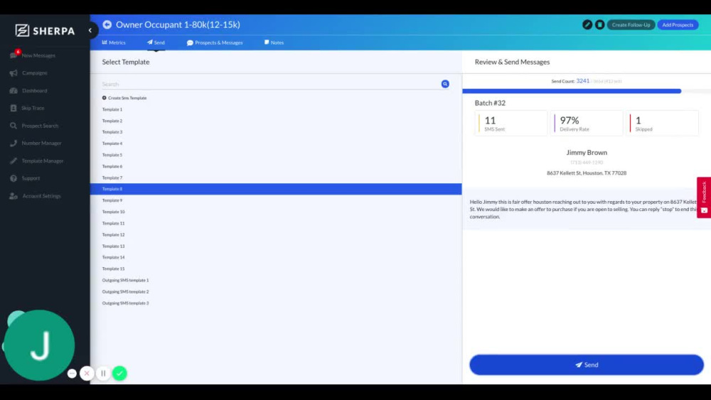711x400 pixels.
Task: Cancel recording with the red X
Action: click(x=87, y=373)
